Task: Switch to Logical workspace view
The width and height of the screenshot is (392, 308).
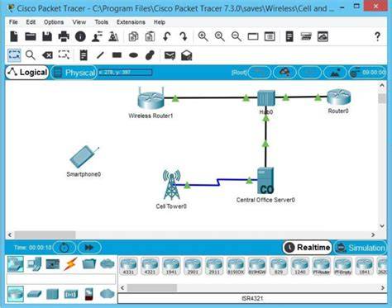Action: [27, 73]
